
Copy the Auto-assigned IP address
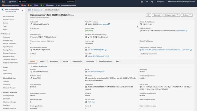click(31, 50)
